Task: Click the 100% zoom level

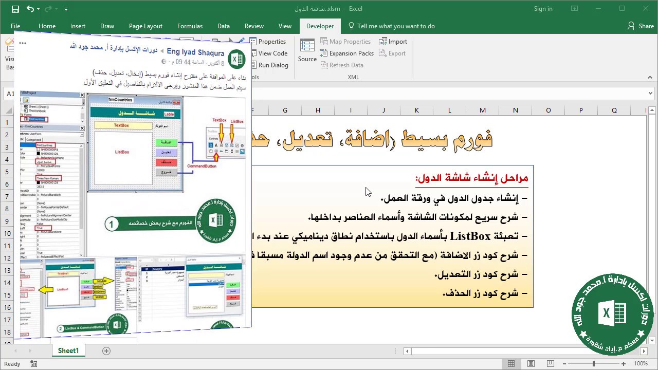Action: pos(641,364)
